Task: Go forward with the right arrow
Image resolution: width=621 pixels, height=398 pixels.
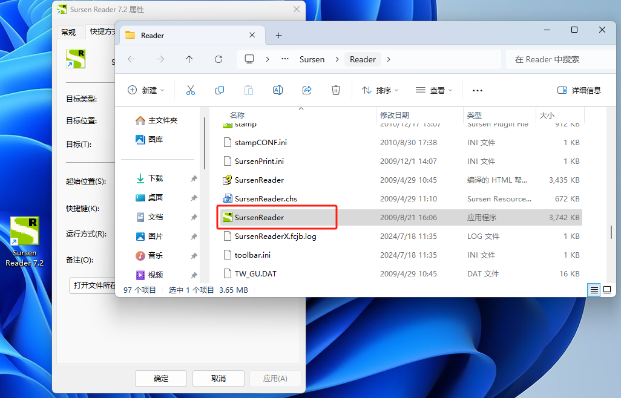Action: click(160, 59)
